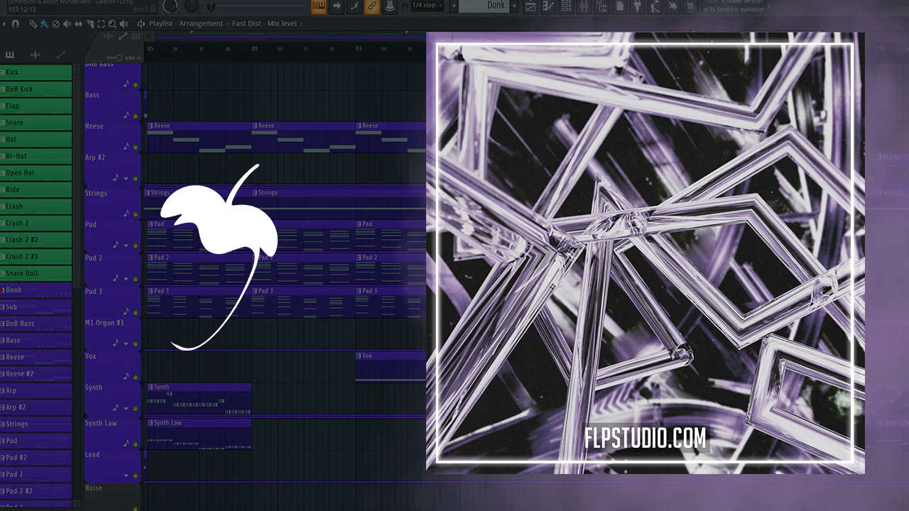Select the Reese #2 pattern in picker

tap(36, 374)
